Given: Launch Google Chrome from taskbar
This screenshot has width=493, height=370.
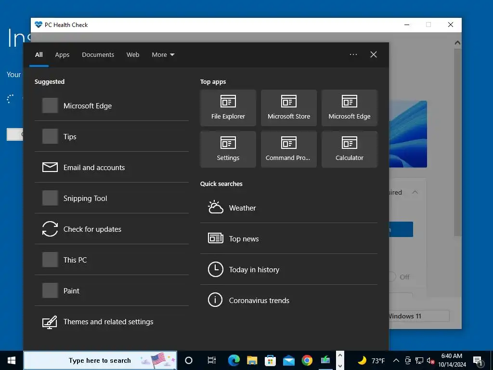Looking at the screenshot, I should coord(307,360).
